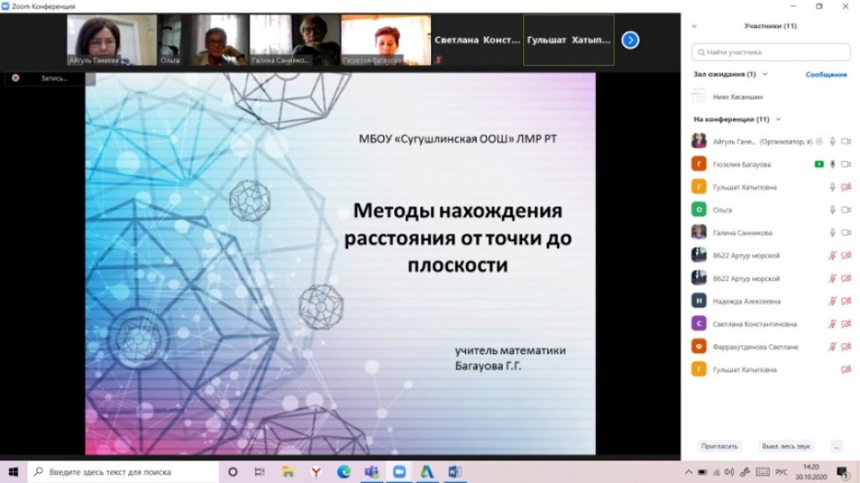Click the Сообщение link in the waiting room

(x=826, y=75)
